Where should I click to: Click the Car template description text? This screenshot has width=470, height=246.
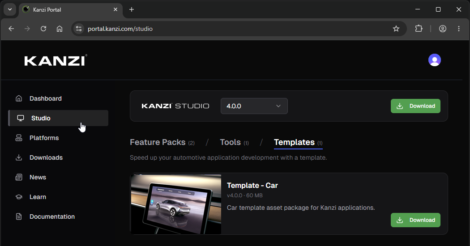click(x=301, y=208)
